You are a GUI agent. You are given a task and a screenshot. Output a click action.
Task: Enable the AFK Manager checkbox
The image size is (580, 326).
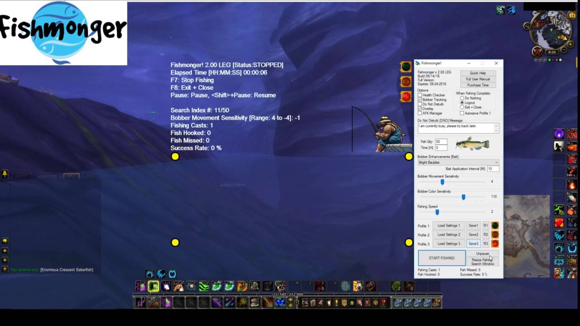(420, 113)
